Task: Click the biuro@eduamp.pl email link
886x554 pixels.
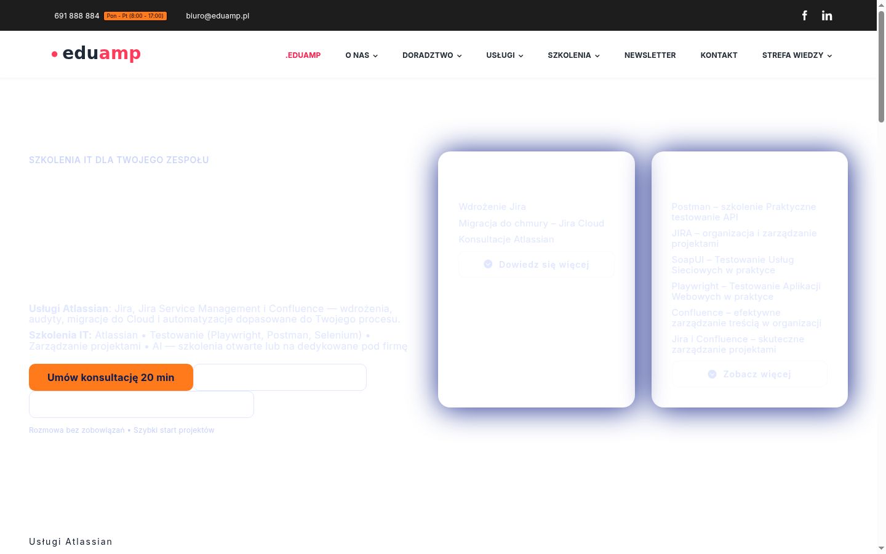Action: [217, 16]
